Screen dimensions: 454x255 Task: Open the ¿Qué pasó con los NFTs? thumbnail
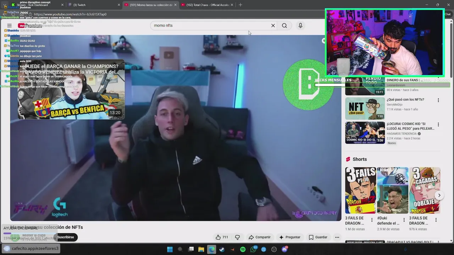coord(365,108)
